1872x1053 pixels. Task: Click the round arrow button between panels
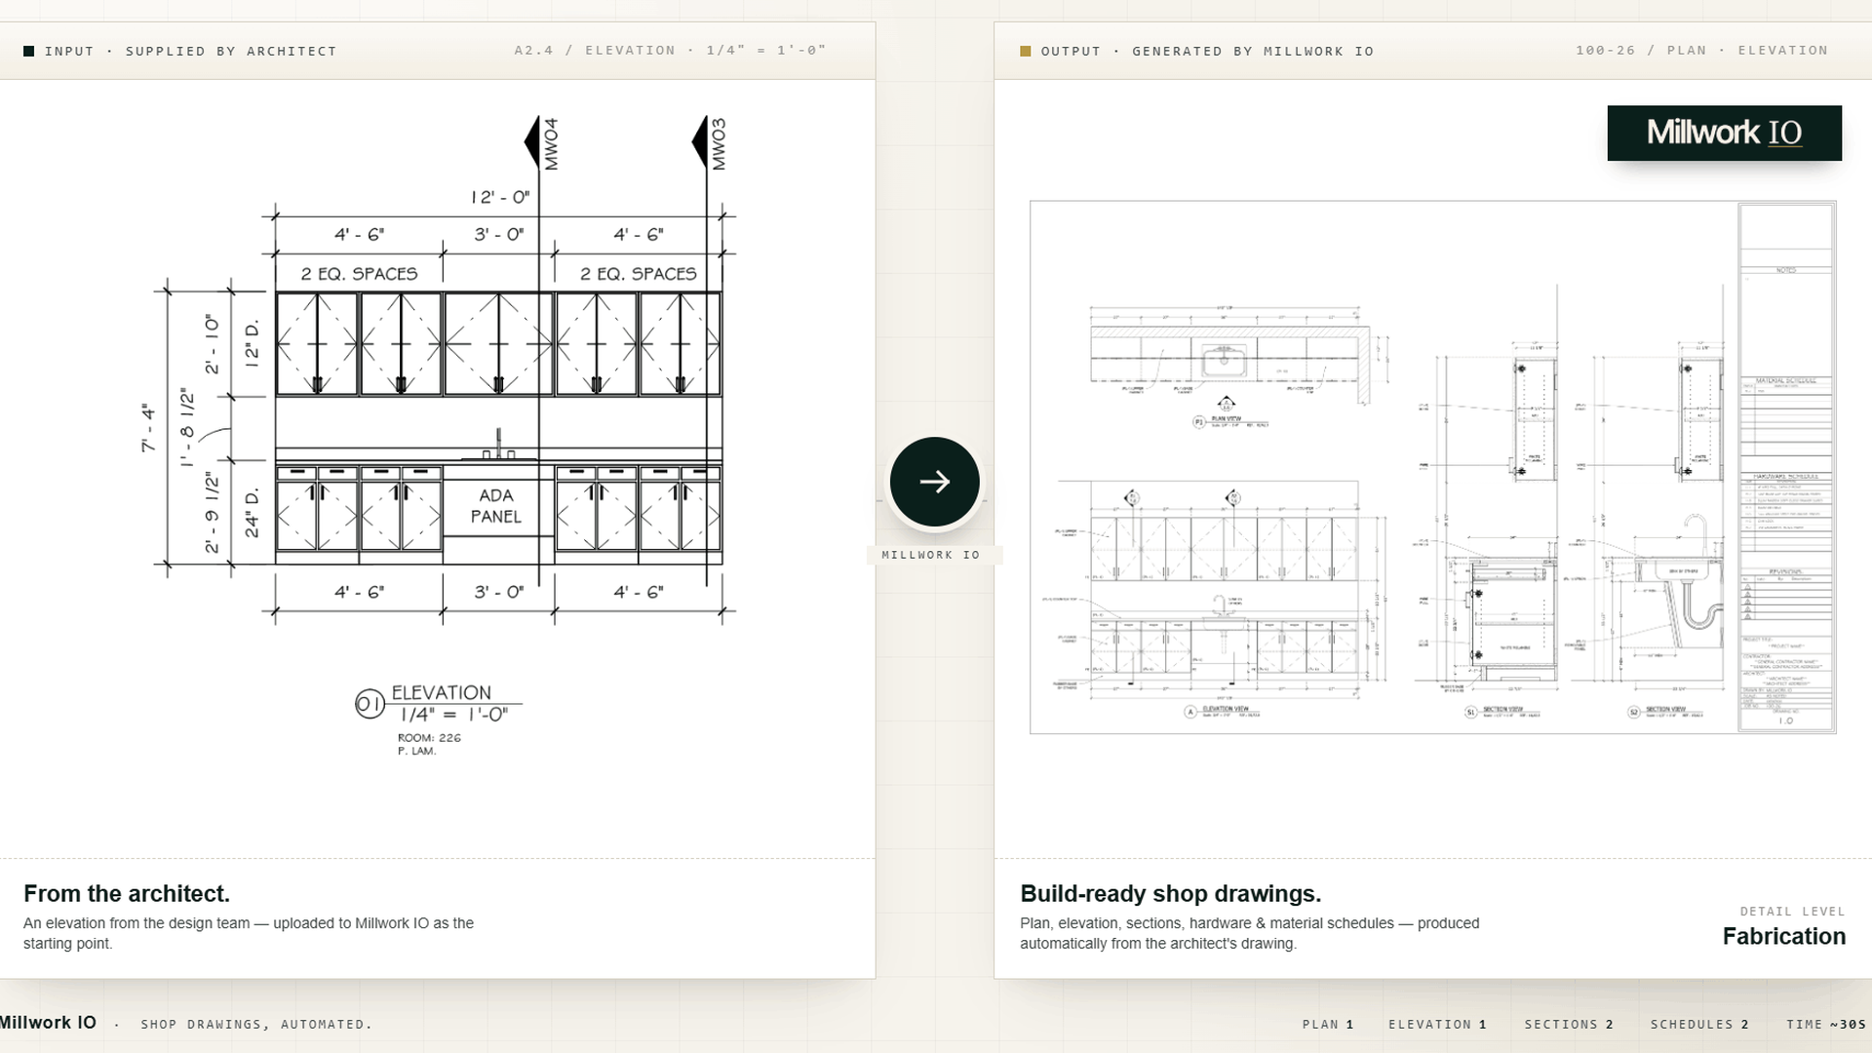[934, 482]
